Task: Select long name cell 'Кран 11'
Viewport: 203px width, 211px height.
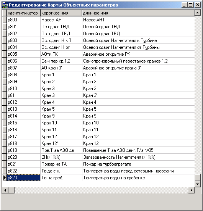Action: tap(138, 130)
